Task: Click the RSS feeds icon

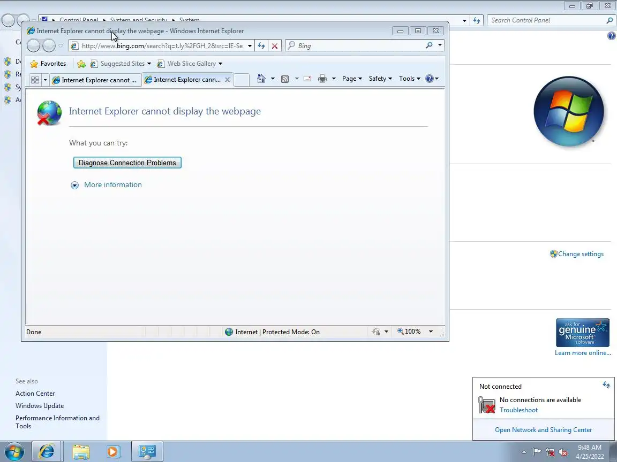Action: pyautogui.click(x=285, y=79)
